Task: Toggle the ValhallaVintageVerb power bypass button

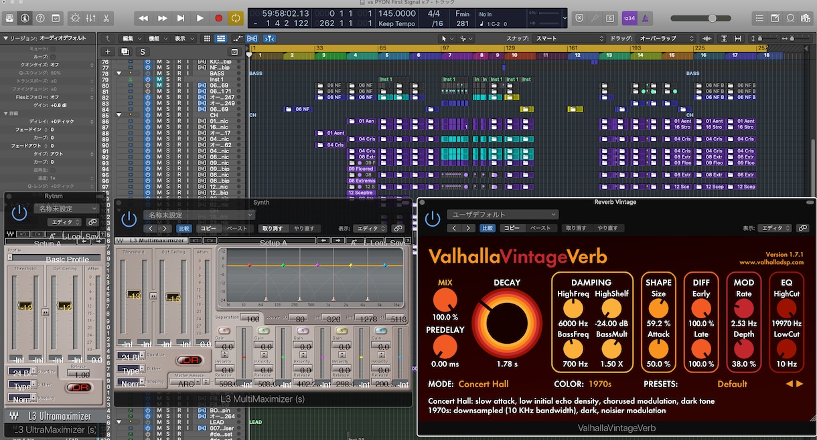Action: pyautogui.click(x=433, y=219)
